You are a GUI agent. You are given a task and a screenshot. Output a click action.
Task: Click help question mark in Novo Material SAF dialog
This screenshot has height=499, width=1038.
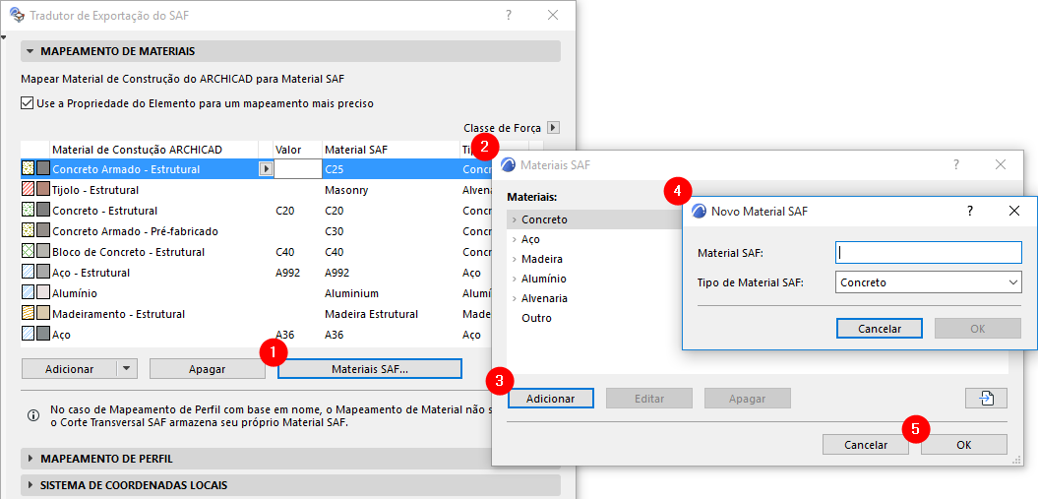970,211
